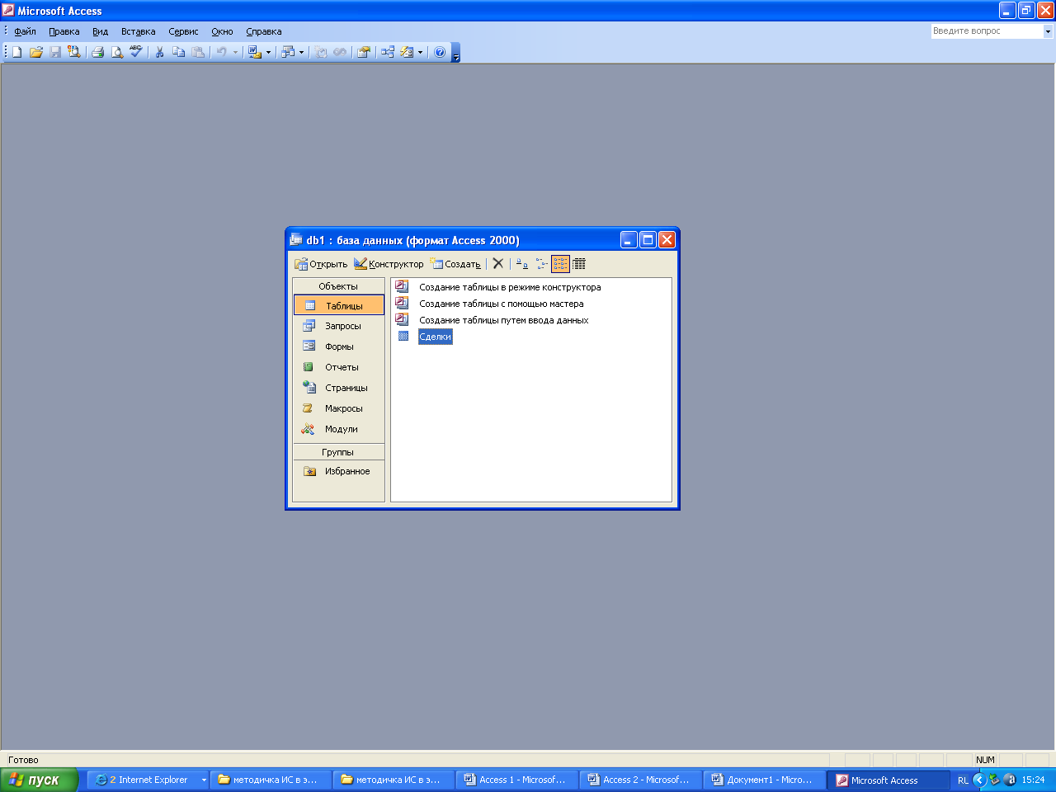Click the Конструктор button in db1 window
Image resolution: width=1056 pixels, height=792 pixels.
389,264
